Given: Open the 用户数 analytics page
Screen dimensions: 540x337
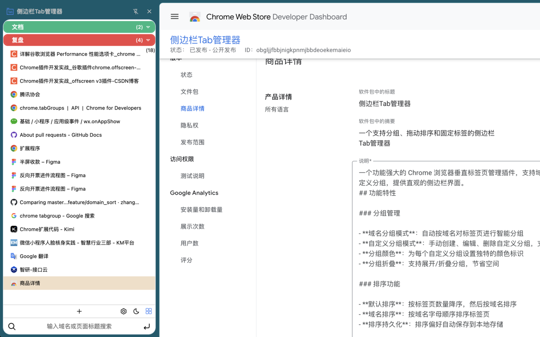Looking at the screenshot, I should pos(189,243).
